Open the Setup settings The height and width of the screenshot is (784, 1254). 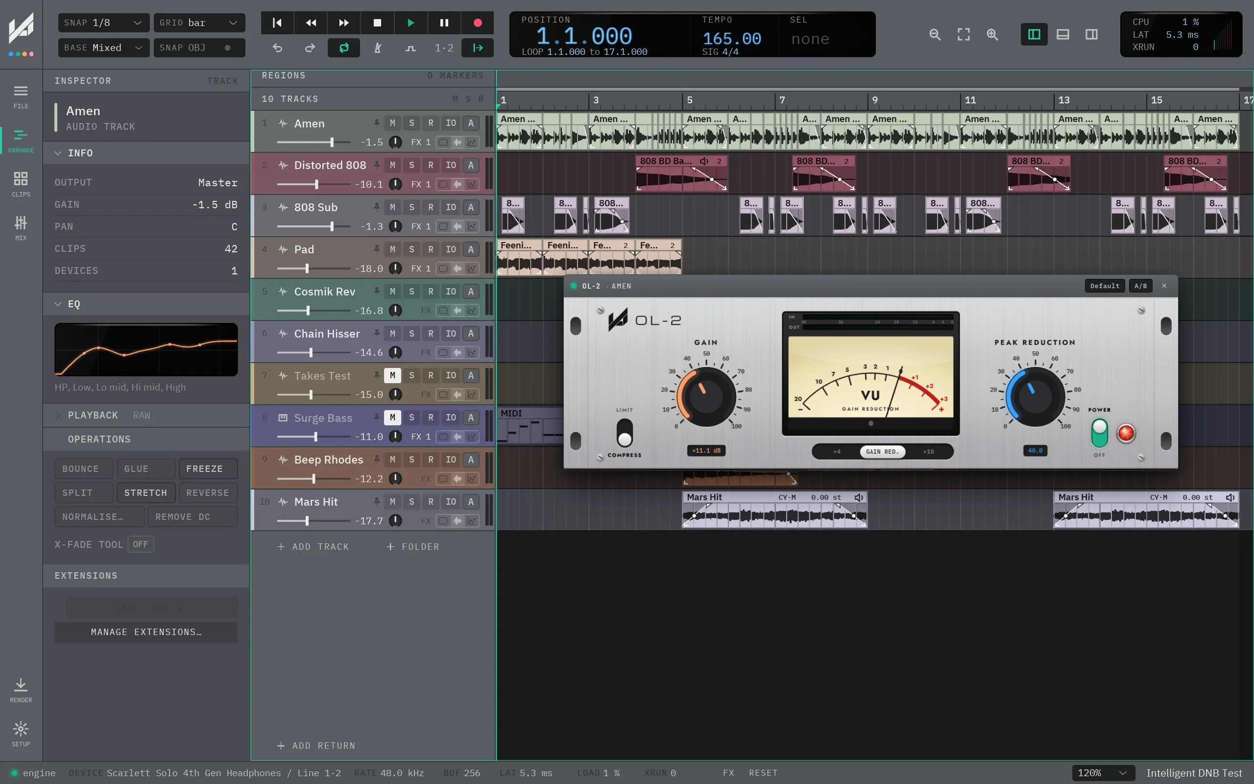pos(21,734)
